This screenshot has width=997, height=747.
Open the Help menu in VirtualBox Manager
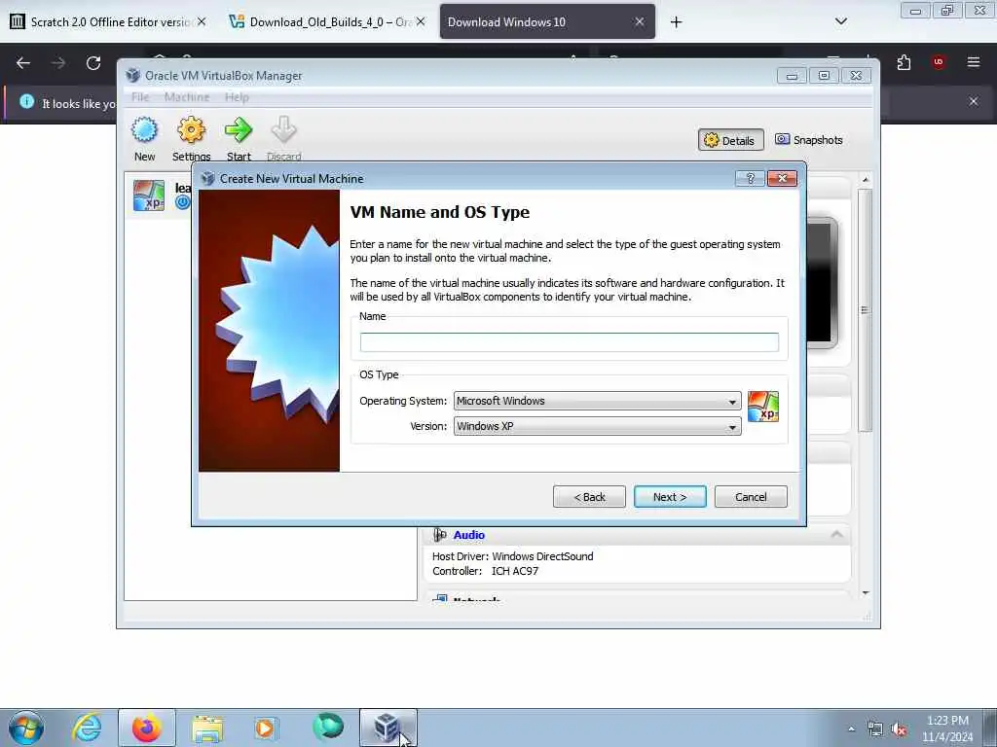(x=237, y=97)
